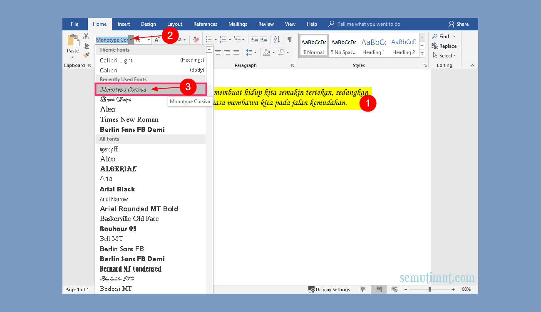Open the font name dropdown arrow
541x312 pixels.
pyautogui.click(x=131, y=40)
